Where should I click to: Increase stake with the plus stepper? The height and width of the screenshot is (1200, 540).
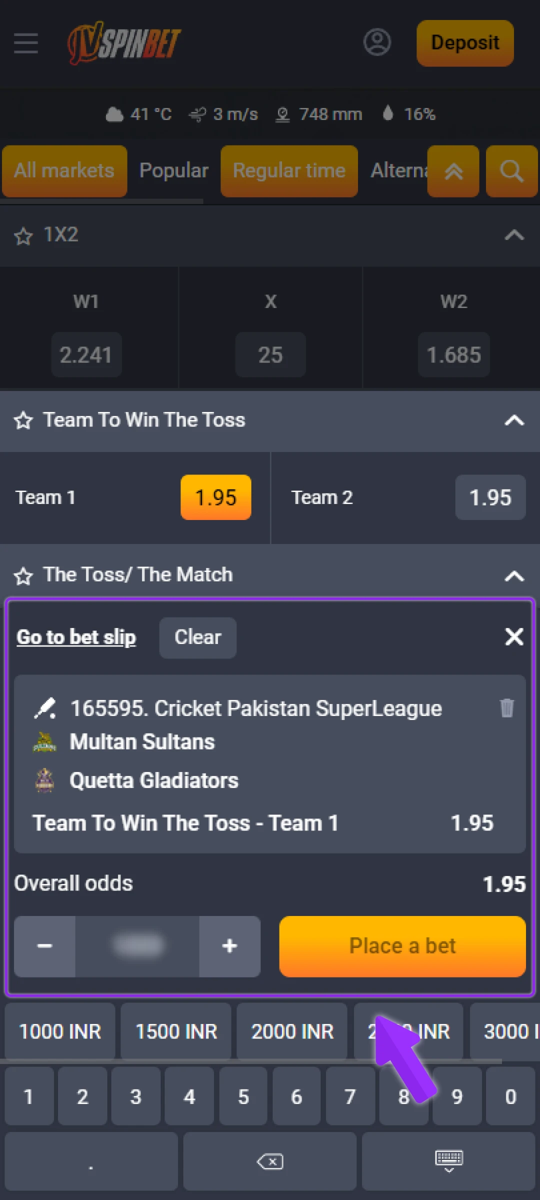point(229,946)
